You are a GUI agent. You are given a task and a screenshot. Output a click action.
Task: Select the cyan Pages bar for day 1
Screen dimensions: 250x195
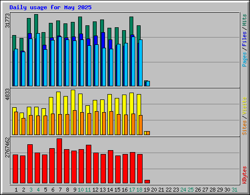16,68
